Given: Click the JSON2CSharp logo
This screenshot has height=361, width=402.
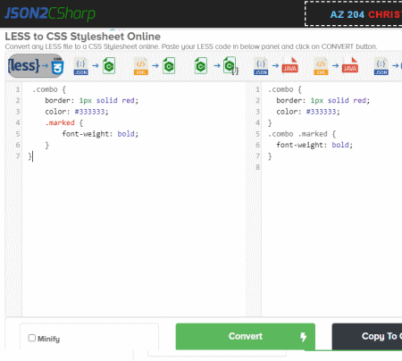Looking at the screenshot, I should [50, 13].
